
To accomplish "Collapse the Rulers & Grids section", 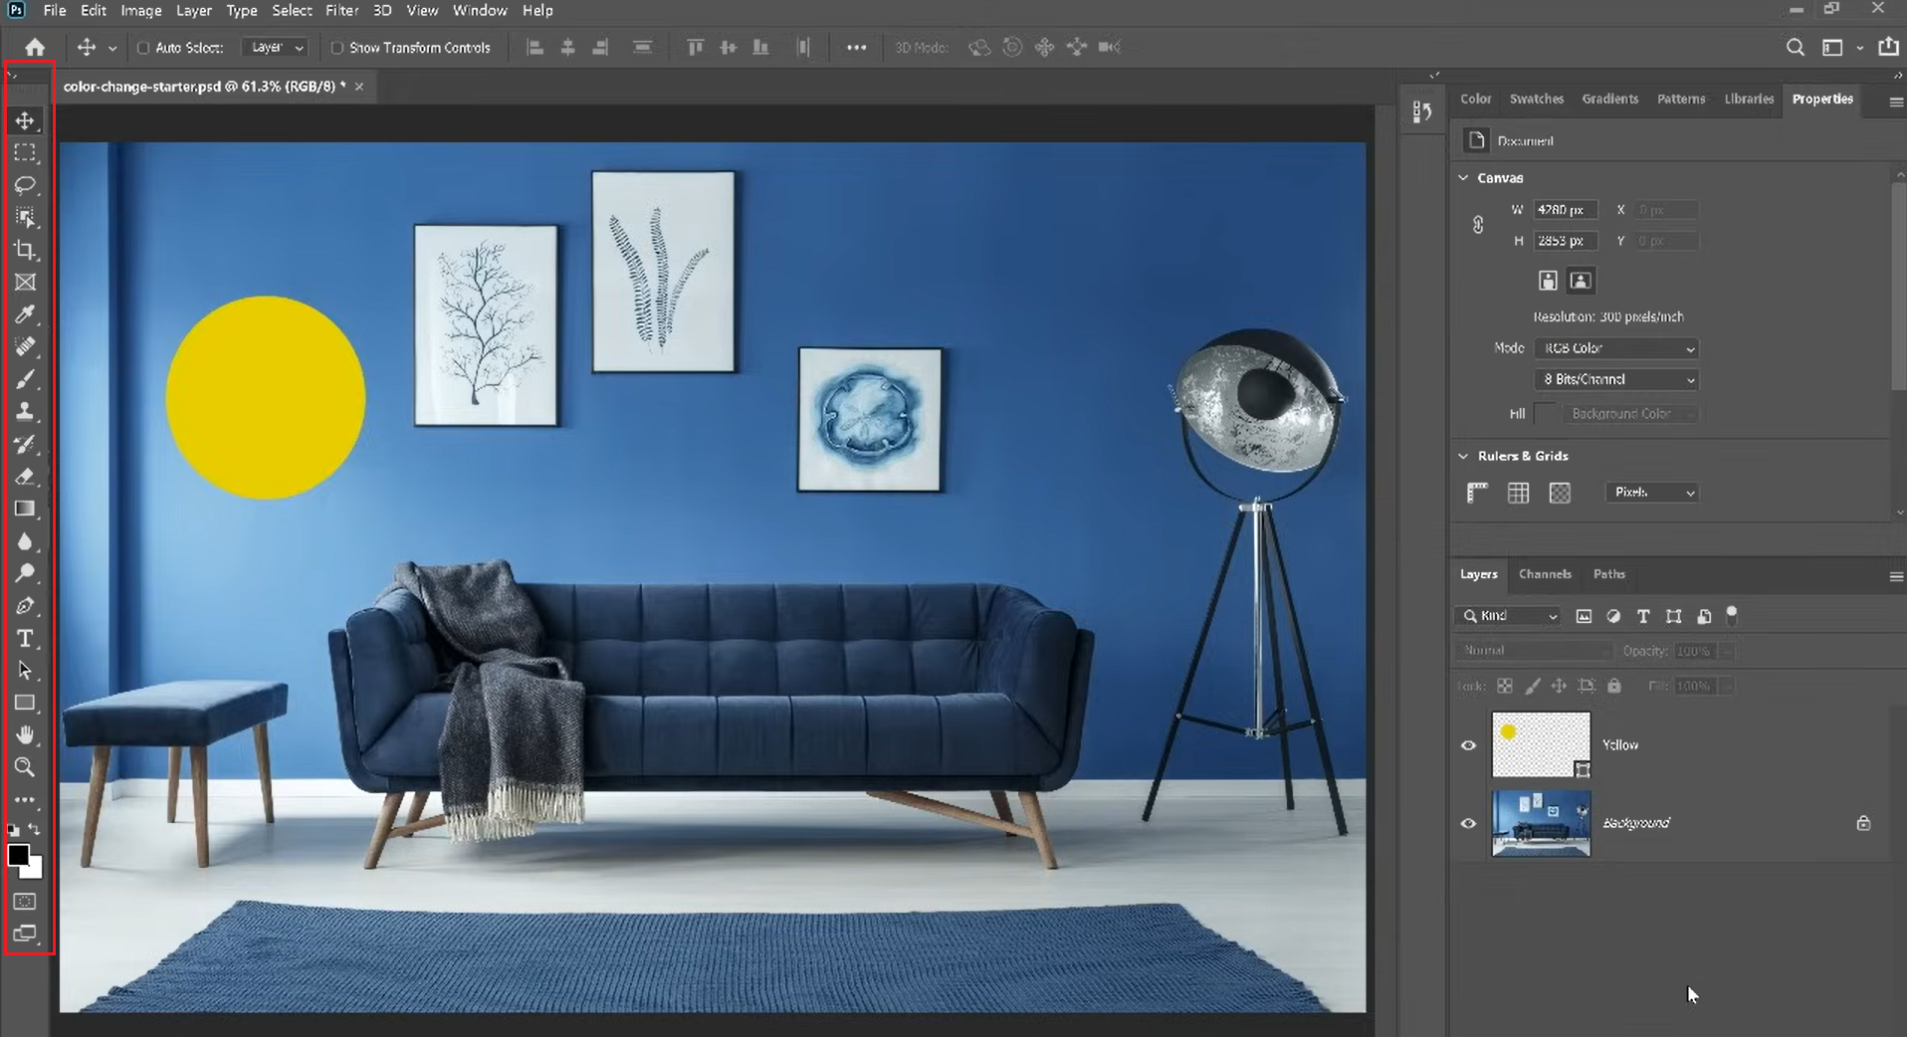I will 1463,456.
